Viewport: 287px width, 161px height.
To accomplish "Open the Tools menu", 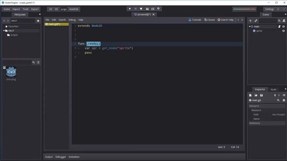I will tap(26, 9).
